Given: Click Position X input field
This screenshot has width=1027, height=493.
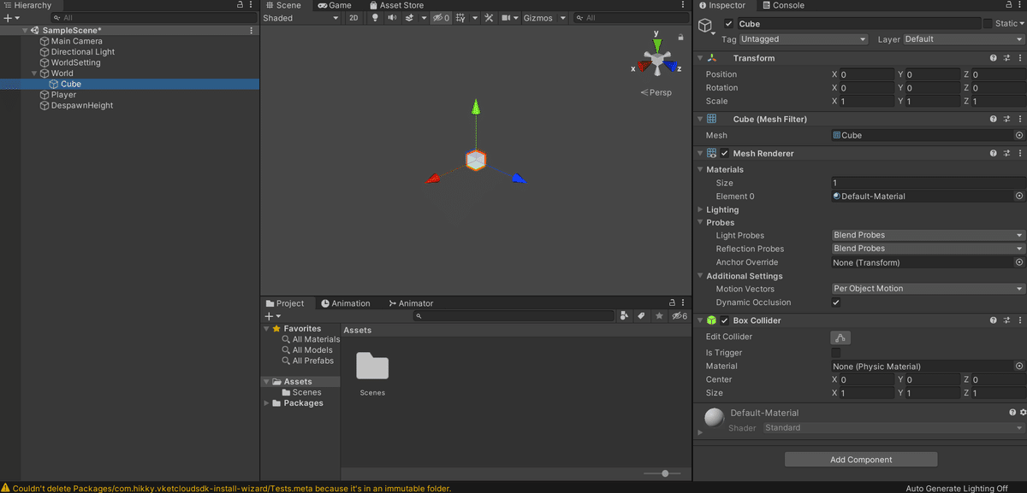Looking at the screenshot, I should (x=867, y=74).
